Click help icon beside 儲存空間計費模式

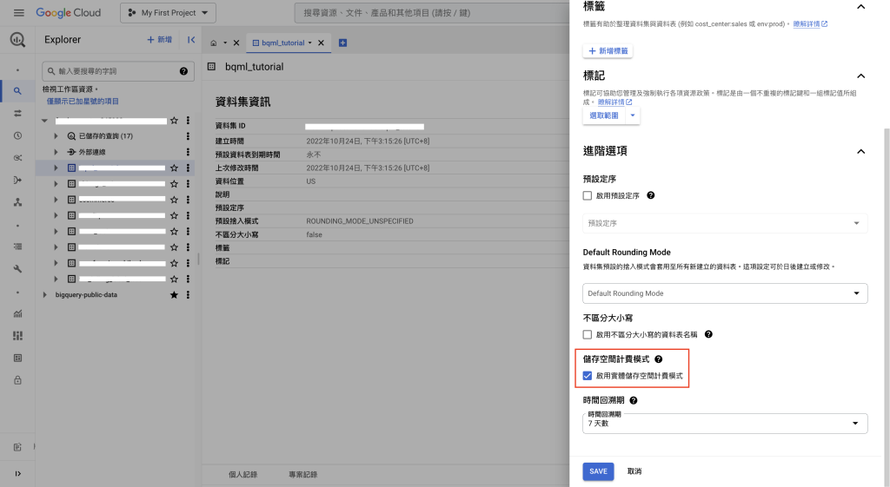pos(659,359)
